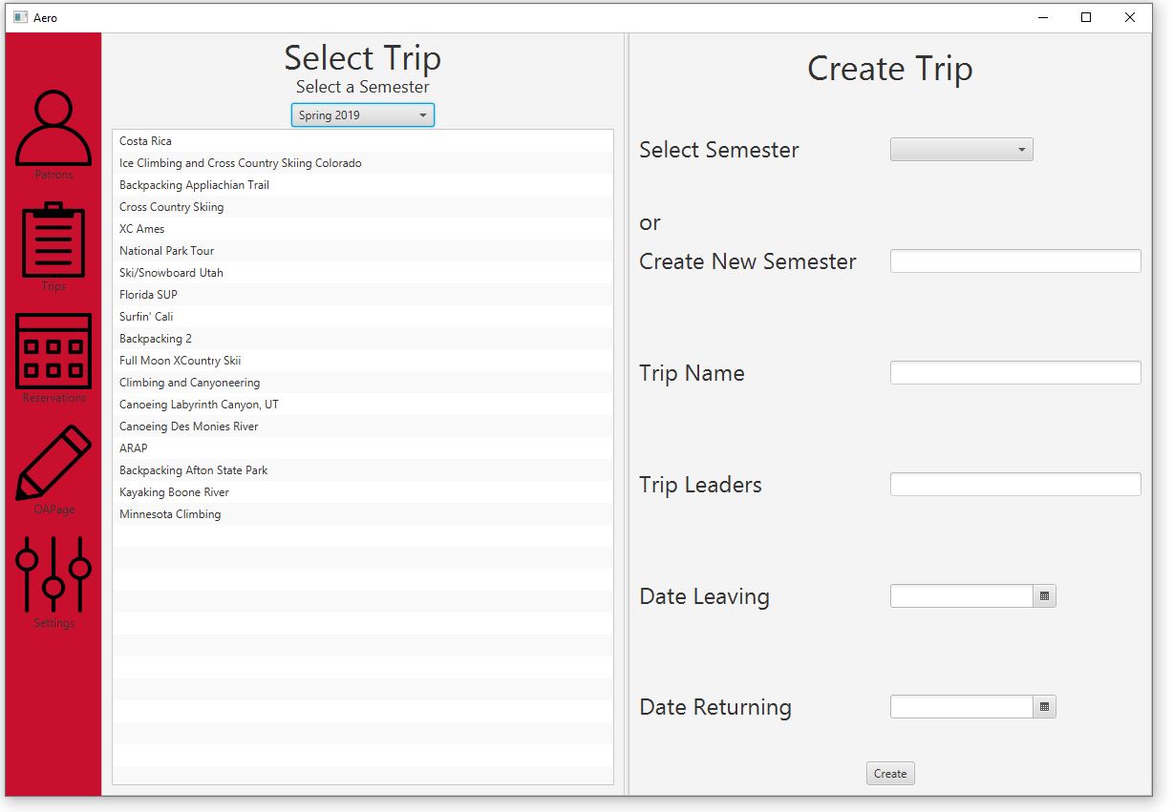Expand the Spring 2019 semester dropdown
1173x812 pixels.
click(x=362, y=115)
